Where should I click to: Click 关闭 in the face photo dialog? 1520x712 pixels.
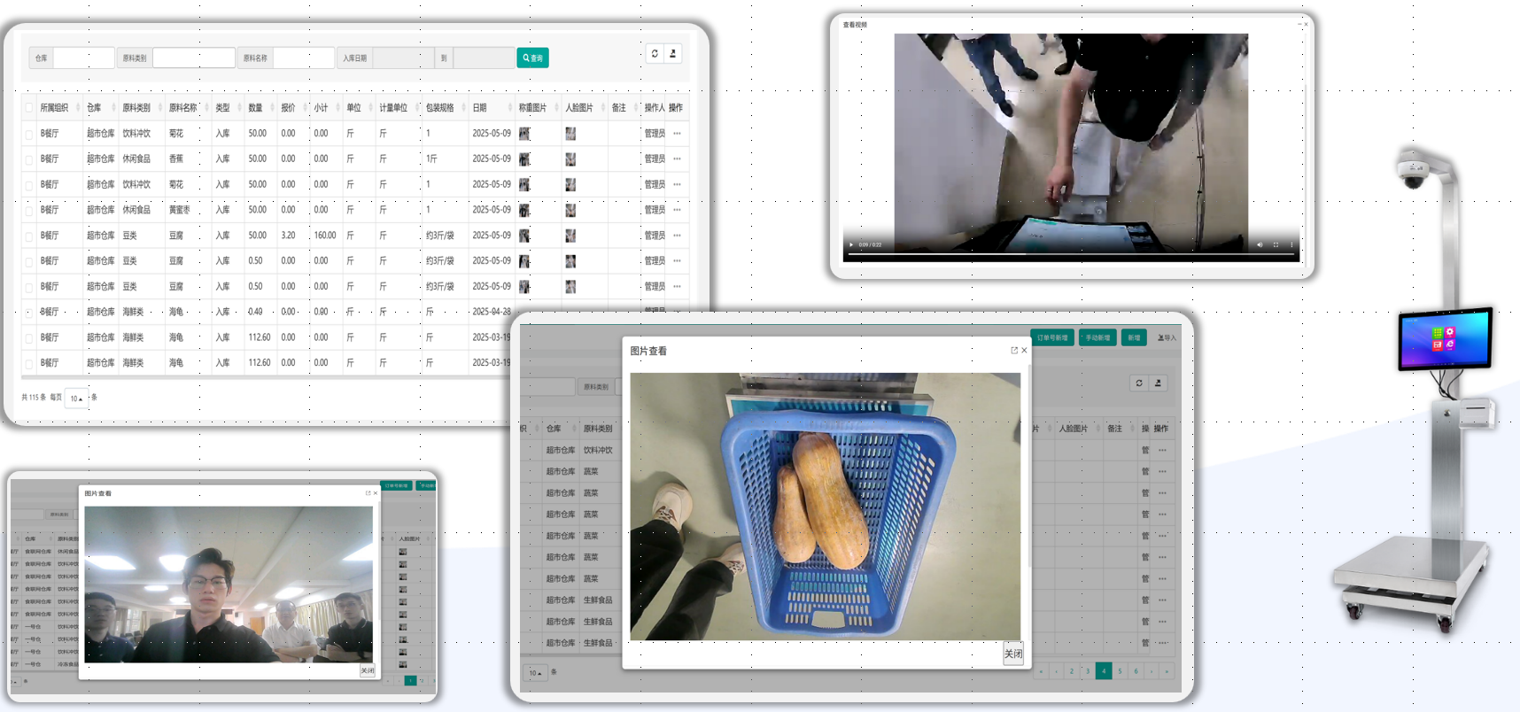tap(368, 671)
